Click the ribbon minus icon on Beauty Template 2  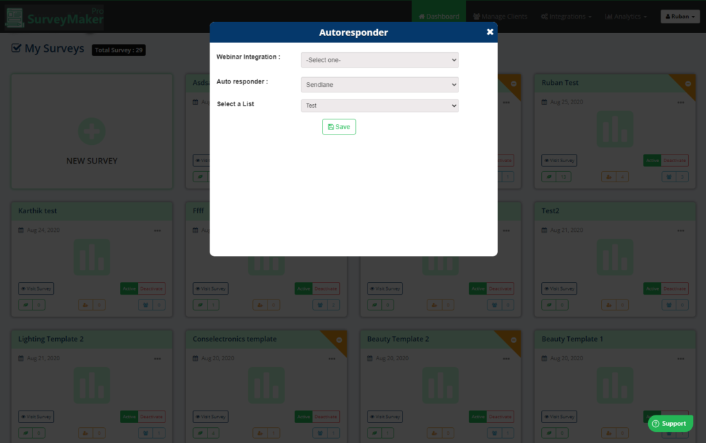(x=514, y=340)
